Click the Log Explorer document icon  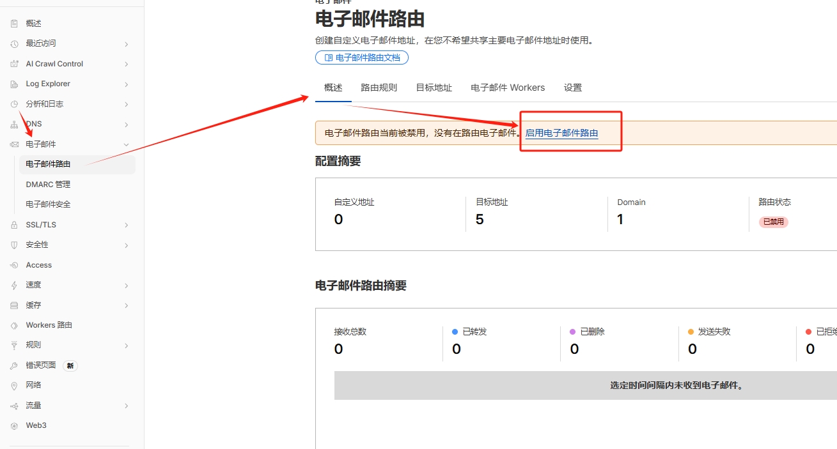14,84
